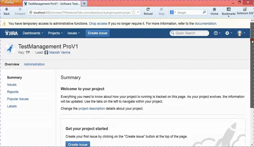Image resolution: width=254 pixels, height=147 pixels.
Task: Bookmark this page with the star
Action: click(134, 12)
